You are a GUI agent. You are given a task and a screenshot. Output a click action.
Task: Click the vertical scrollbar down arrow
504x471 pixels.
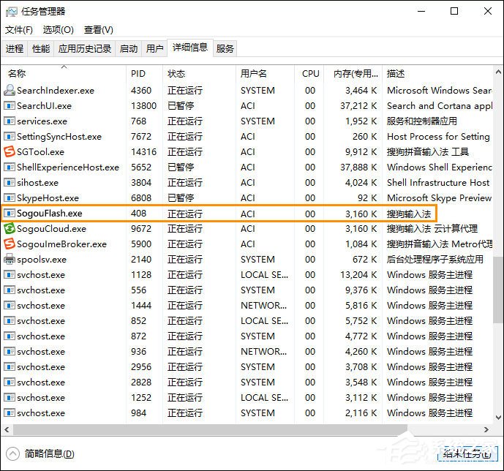click(x=498, y=418)
